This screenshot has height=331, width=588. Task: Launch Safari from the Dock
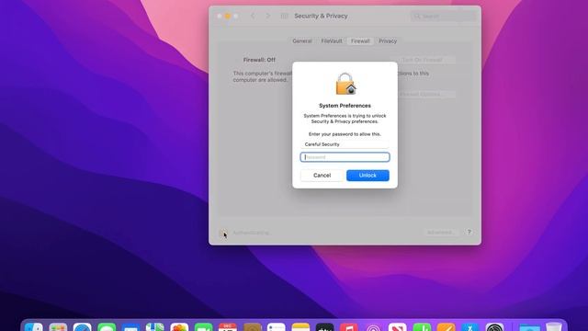(x=82, y=327)
